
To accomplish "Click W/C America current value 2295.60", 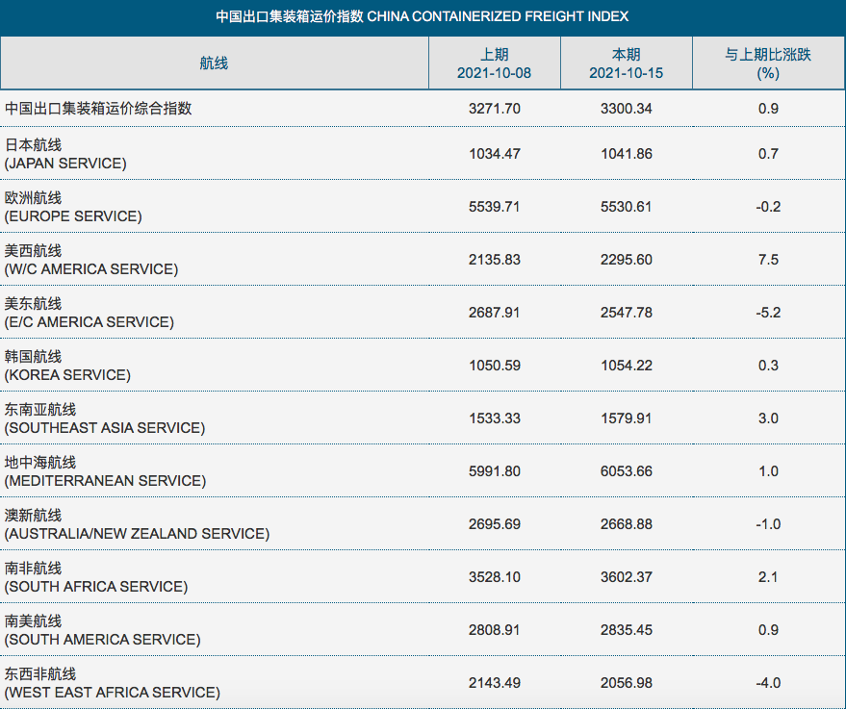I will coord(626,260).
